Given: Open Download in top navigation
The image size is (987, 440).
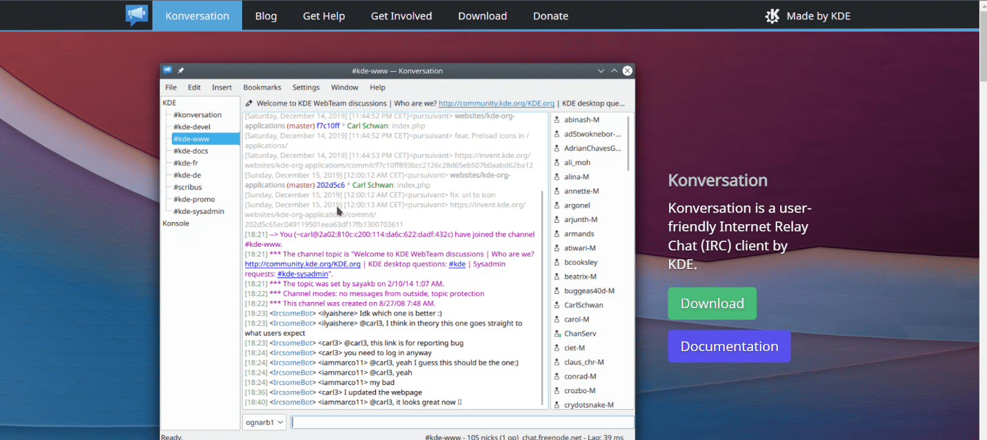Looking at the screenshot, I should (482, 15).
